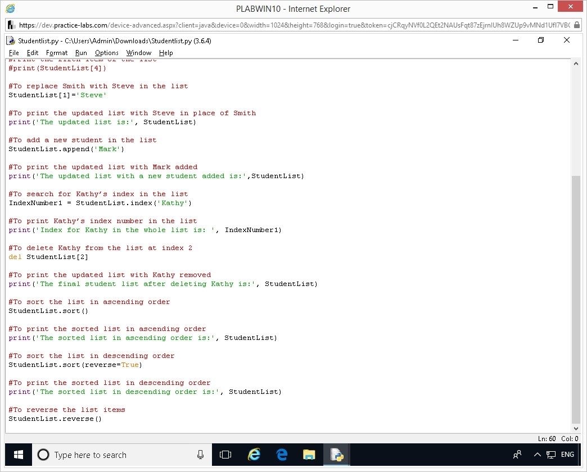Expand the Window menu
Image resolution: width=587 pixels, height=472 pixels.
coord(139,53)
